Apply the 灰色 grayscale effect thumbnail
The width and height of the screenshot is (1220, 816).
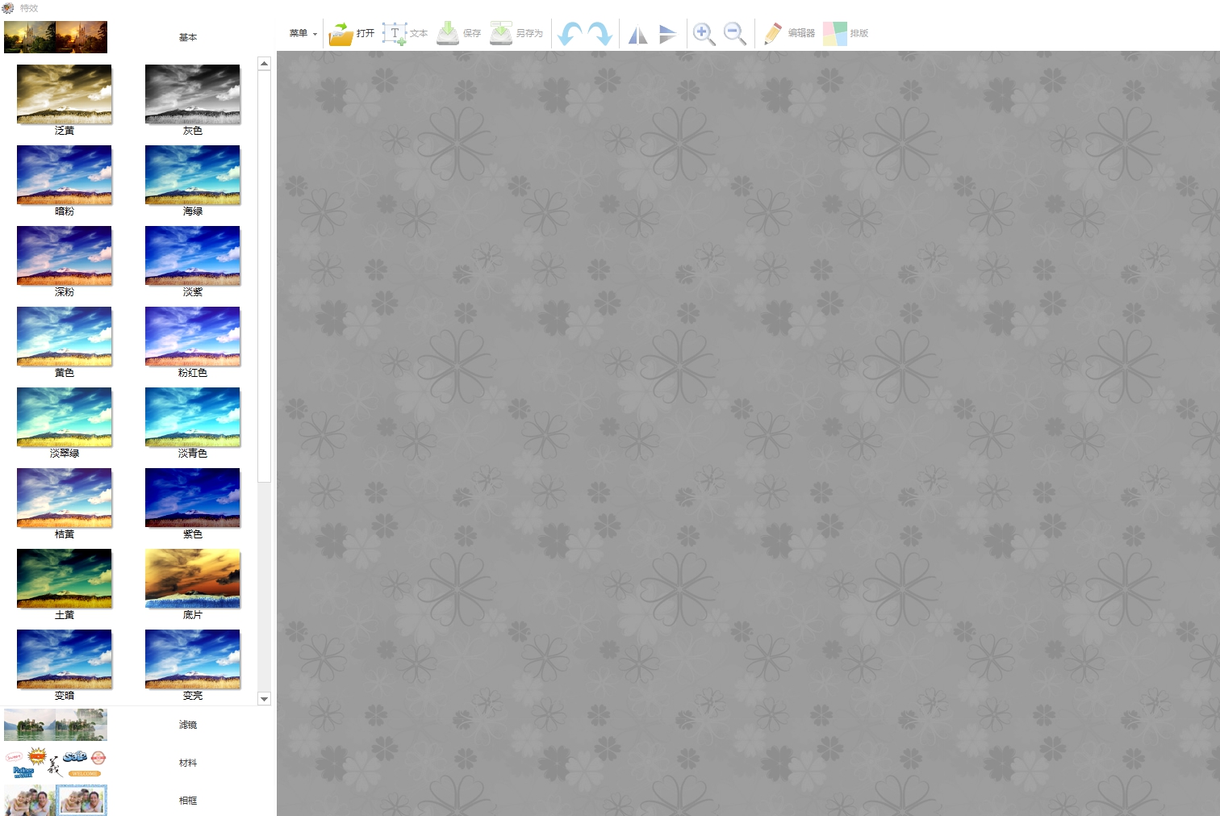pyautogui.click(x=193, y=94)
